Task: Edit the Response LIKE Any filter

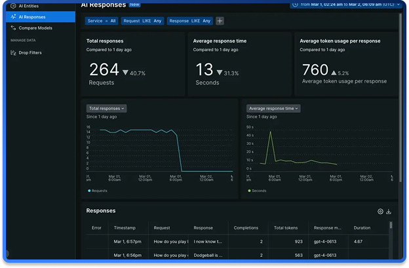Action: (189, 21)
